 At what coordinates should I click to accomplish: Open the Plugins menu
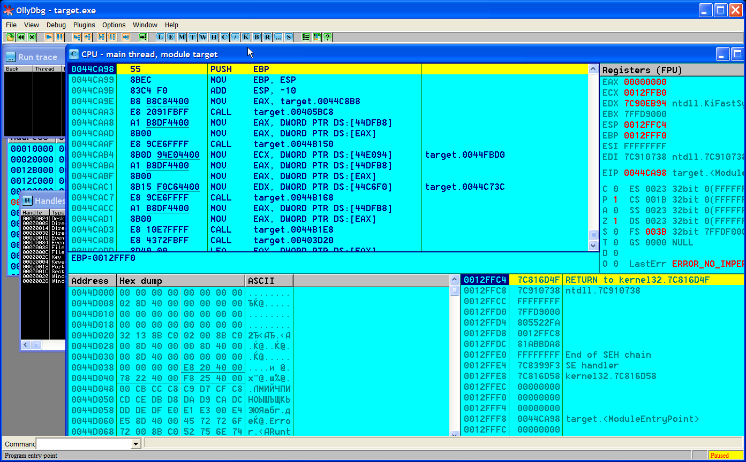click(84, 25)
